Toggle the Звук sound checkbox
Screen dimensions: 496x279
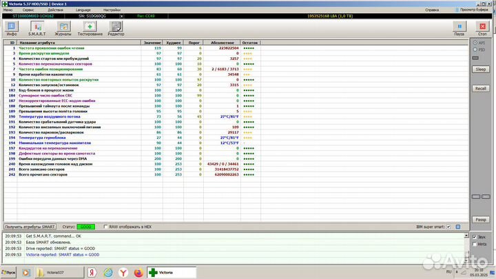(x=475, y=236)
